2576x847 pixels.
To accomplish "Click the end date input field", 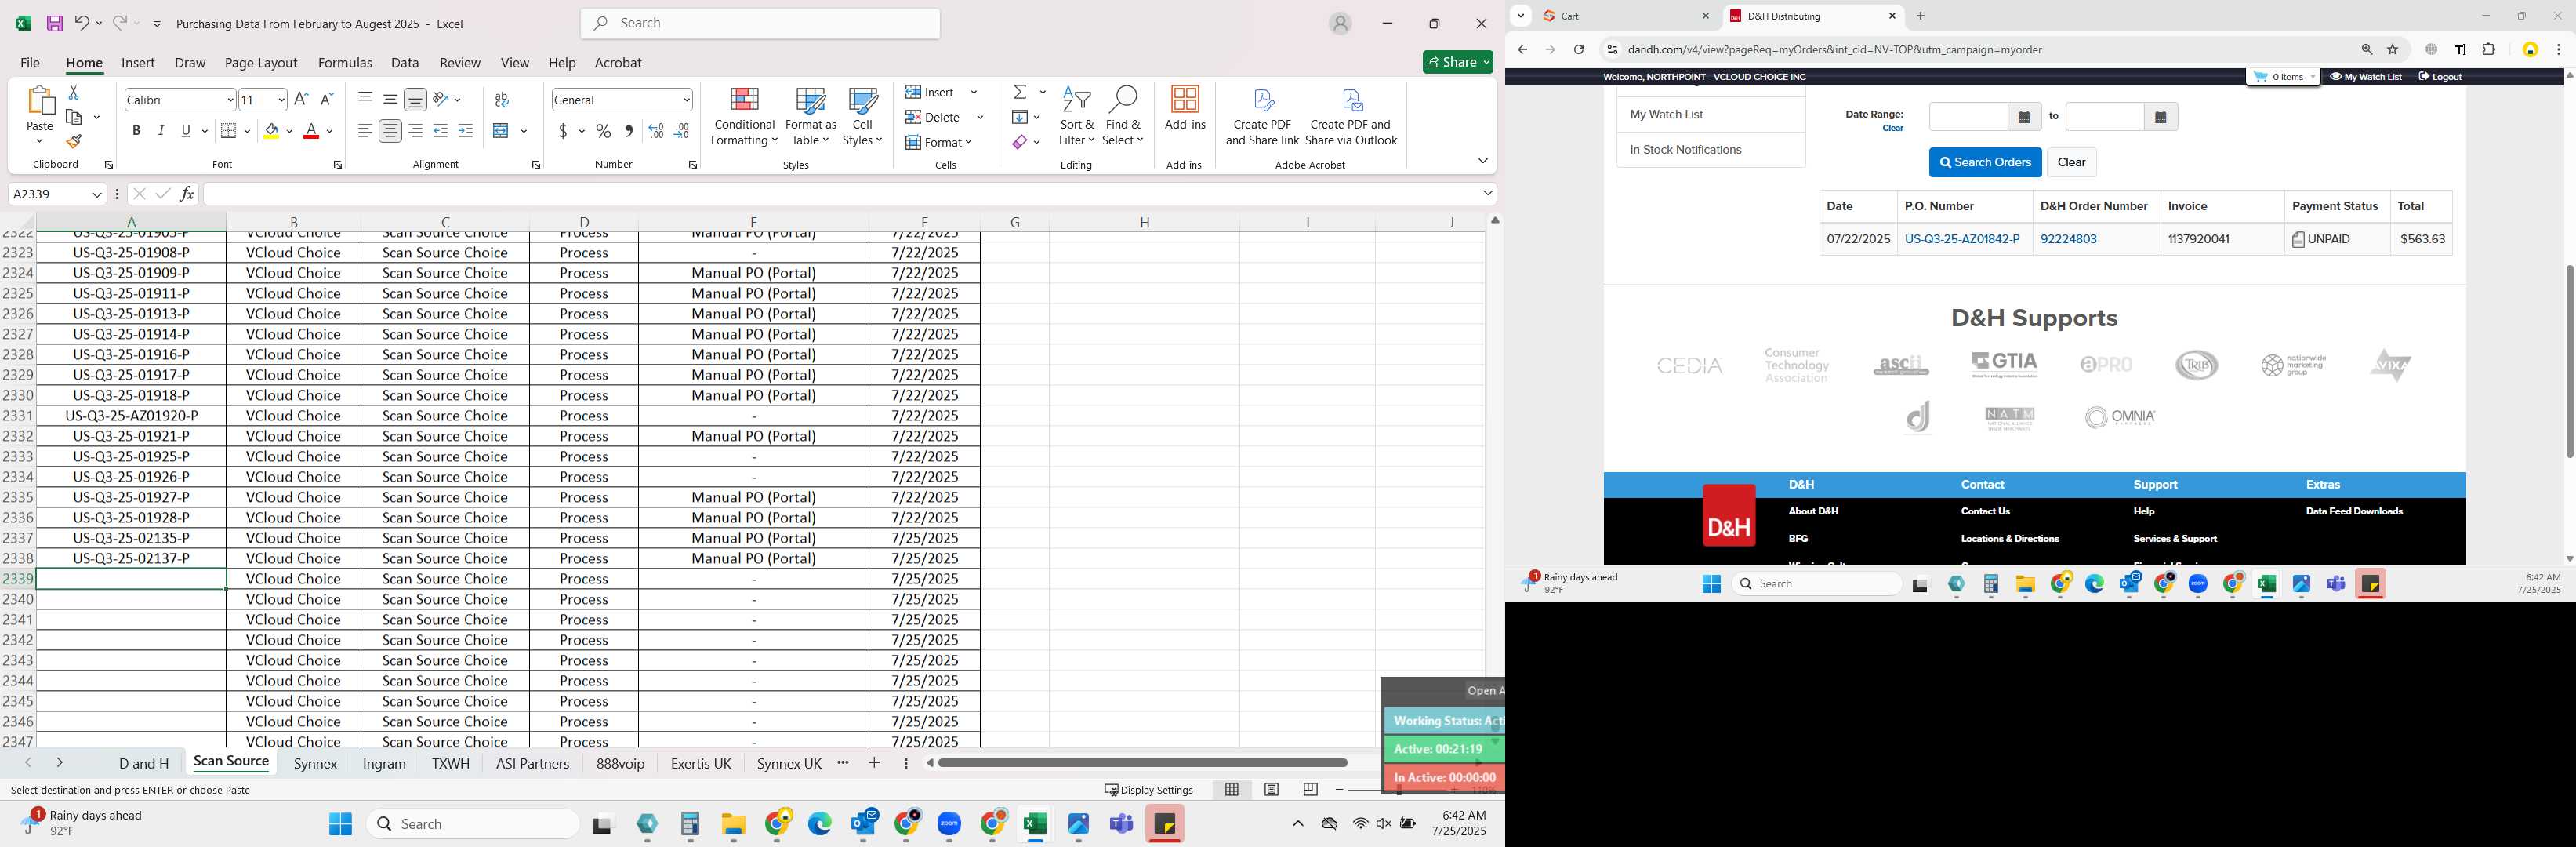I will point(2105,117).
